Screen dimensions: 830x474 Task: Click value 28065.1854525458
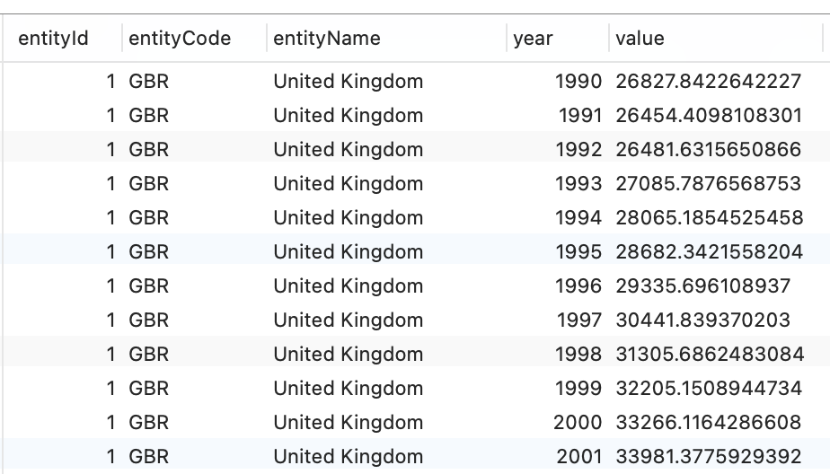710,218
